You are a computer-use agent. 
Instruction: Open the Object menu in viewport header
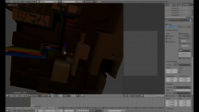[x=25, y=96]
